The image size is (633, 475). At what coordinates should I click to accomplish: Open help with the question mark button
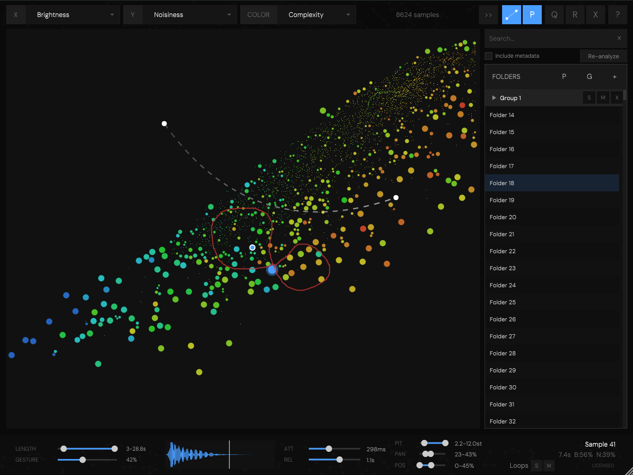click(618, 15)
